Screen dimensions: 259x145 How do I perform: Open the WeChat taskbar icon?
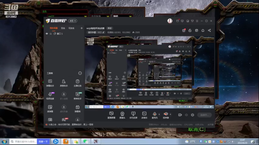(x=86, y=141)
